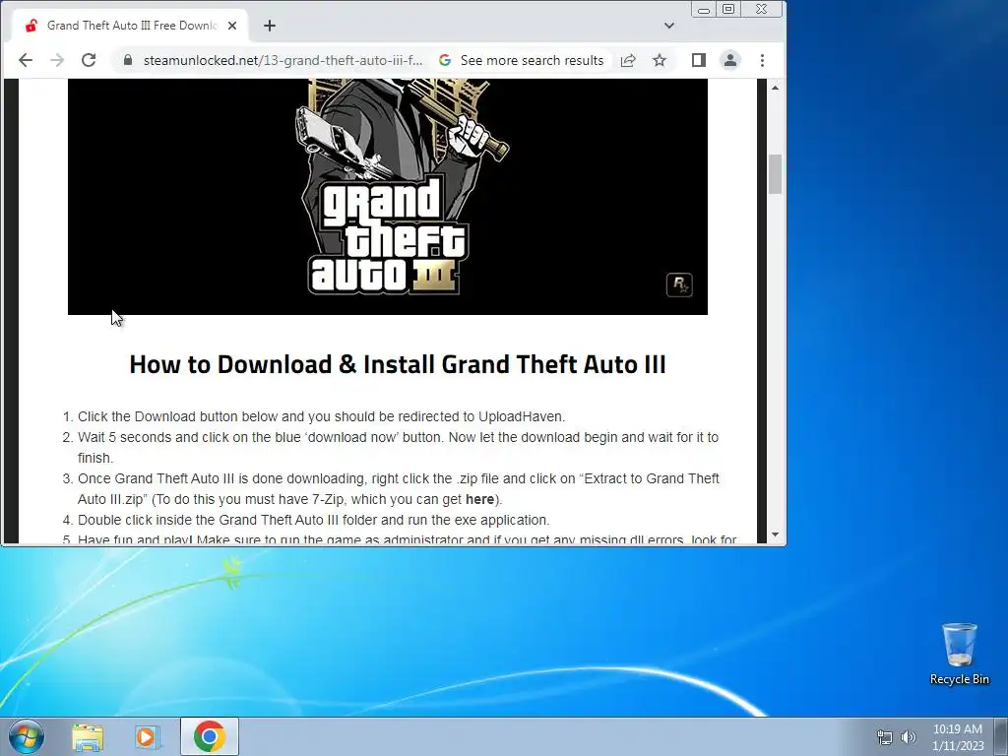This screenshot has width=1008, height=756.
Task: Click the Chrome taskbar icon
Action: coord(210,736)
